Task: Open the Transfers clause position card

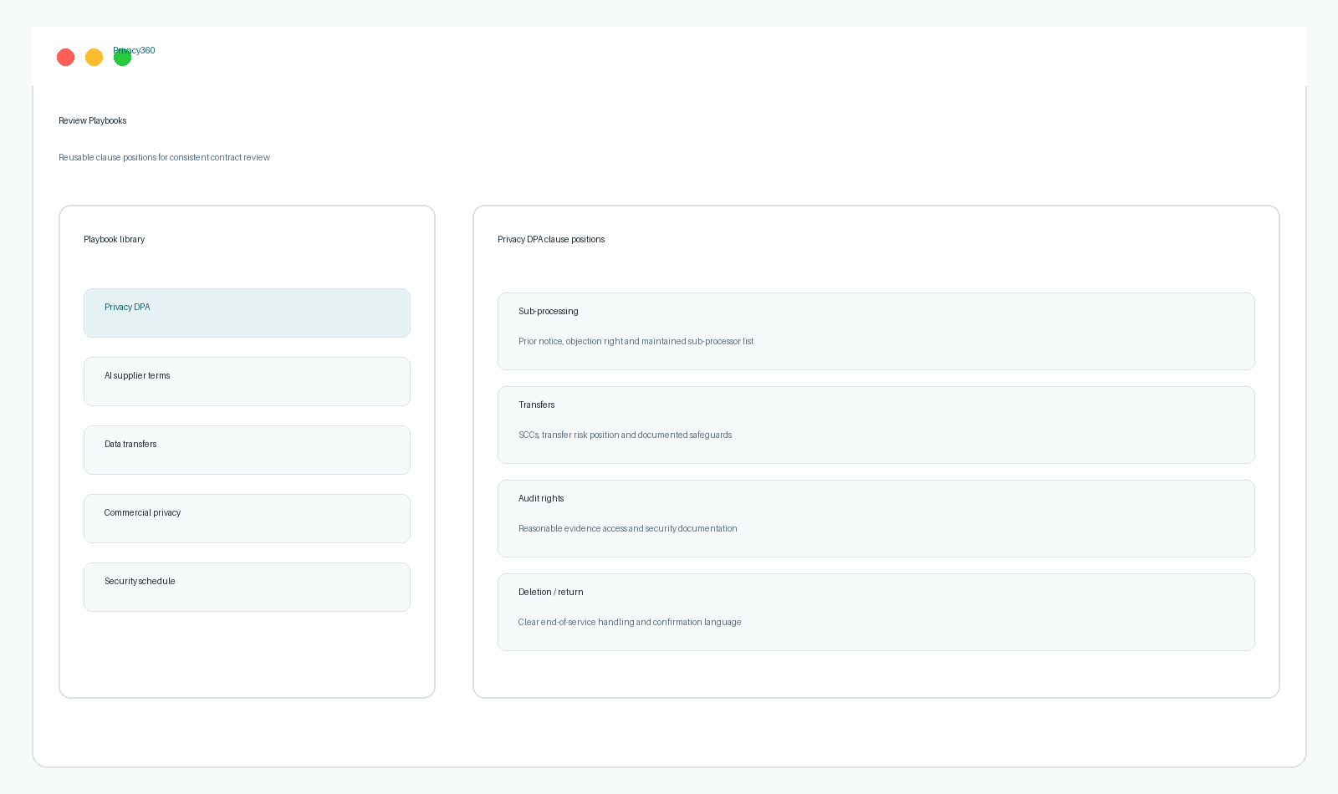Action: tap(876, 425)
